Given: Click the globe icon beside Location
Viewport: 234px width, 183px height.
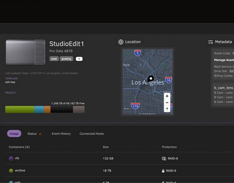Looking at the screenshot, I should pyautogui.click(x=121, y=42).
